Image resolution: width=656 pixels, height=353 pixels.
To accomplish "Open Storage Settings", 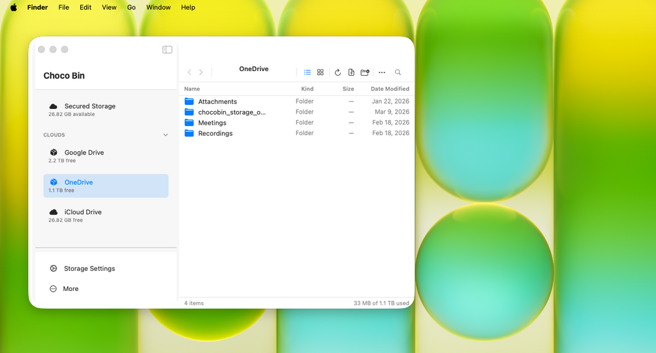I will point(89,269).
